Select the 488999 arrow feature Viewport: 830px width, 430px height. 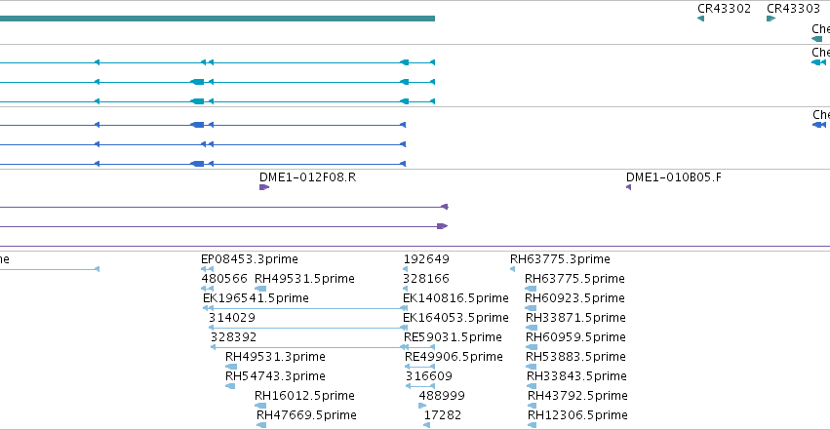click(x=422, y=406)
